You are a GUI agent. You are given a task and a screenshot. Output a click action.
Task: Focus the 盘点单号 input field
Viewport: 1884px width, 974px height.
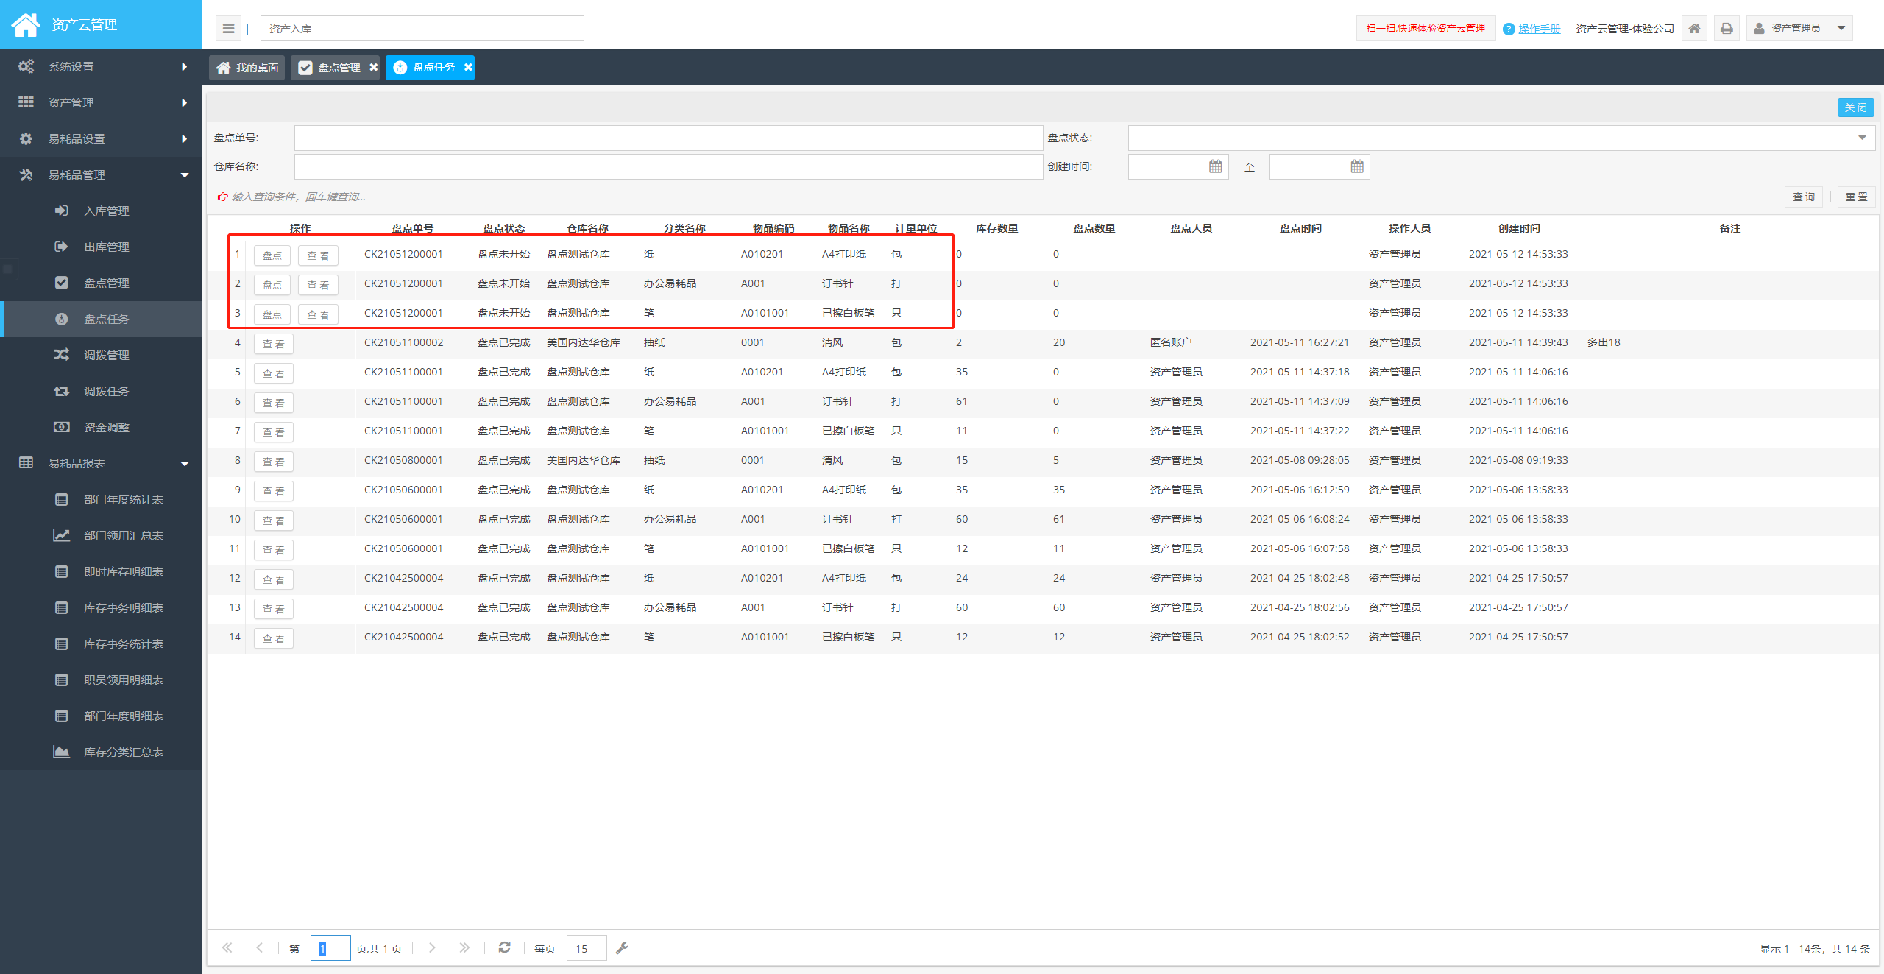click(x=668, y=138)
